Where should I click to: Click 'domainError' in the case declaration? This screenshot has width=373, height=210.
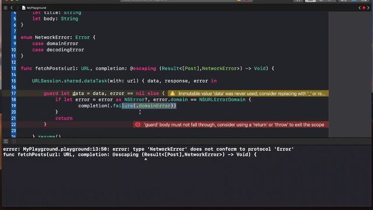click(x=62, y=44)
